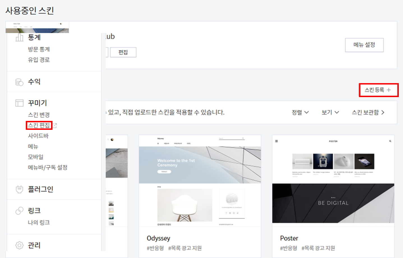The height and width of the screenshot is (258, 403).
Task: Click the 통계 bar chart icon
Action: pyautogui.click(x=19, y=37)
